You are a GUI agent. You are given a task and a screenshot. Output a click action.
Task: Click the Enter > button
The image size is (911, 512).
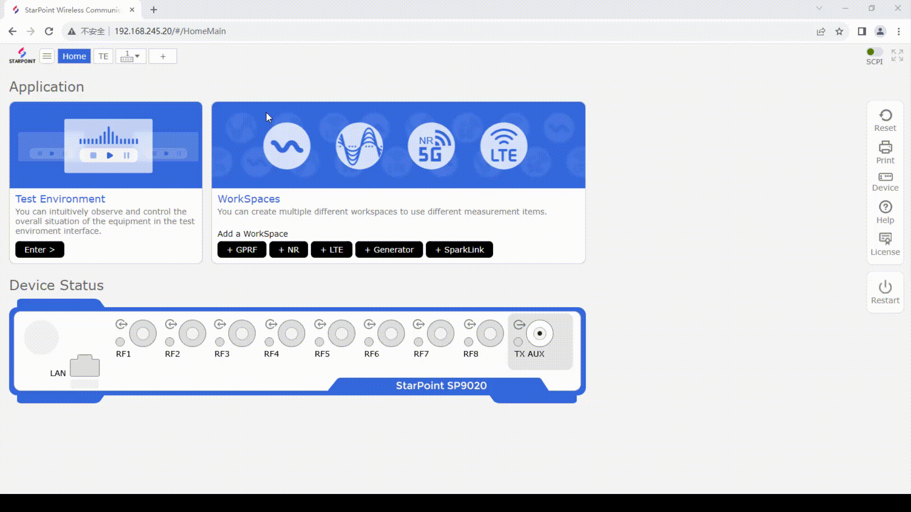(x=40, y=249)
